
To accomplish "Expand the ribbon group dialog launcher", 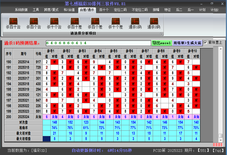I will [161, 34].
